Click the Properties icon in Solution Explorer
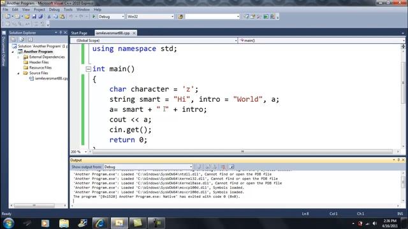The width and height of the screenshot is (408, 229). 13,39
